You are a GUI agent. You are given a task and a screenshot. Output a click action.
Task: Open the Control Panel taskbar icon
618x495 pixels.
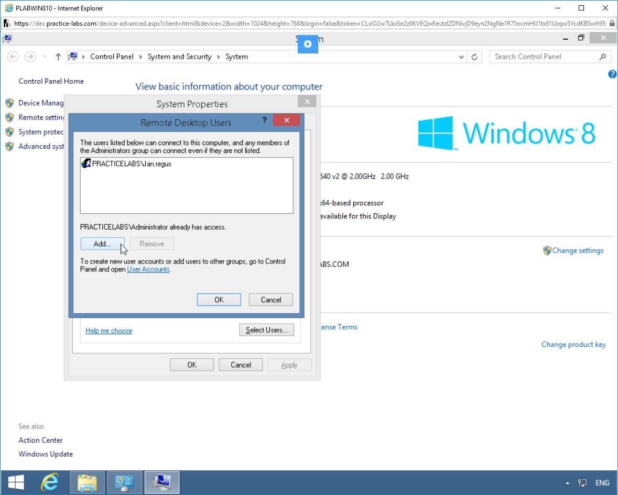click(125, 482)
